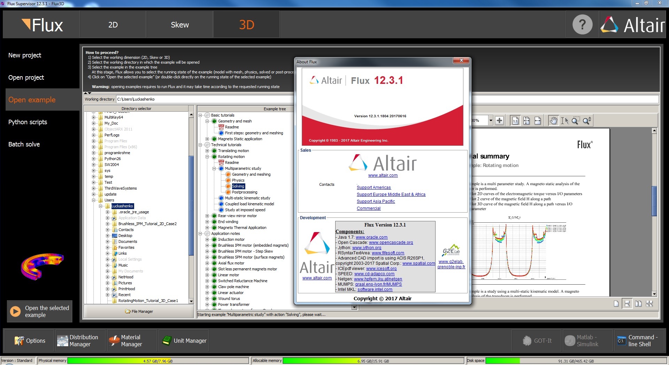Go to Python scripts section
669x365 pixels.
tap(28, 122)
